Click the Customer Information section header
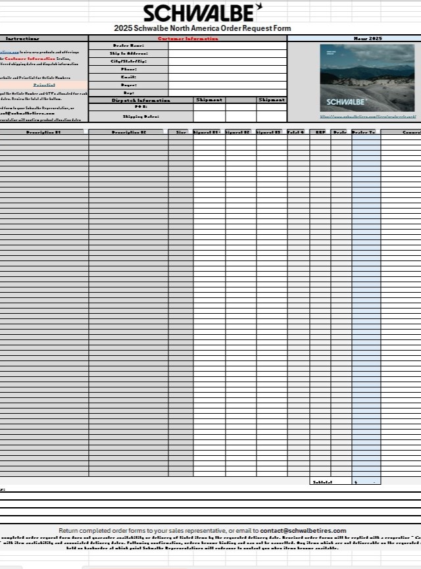The width and height of the screenshot is (421, 569). [188, 38]
